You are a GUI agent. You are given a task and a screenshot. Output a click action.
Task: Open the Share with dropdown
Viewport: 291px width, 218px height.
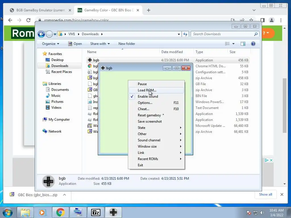[x=100, y=44]
